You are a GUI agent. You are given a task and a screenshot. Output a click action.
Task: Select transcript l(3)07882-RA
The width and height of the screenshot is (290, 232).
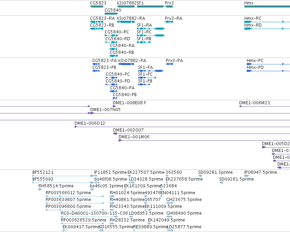point(126,22)
